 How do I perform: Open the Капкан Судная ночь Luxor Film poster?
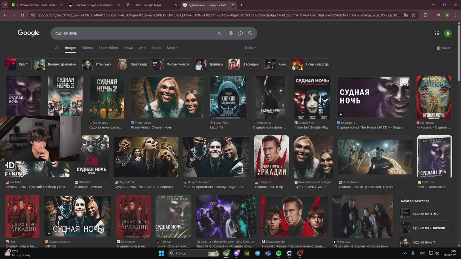click(228, 97)
